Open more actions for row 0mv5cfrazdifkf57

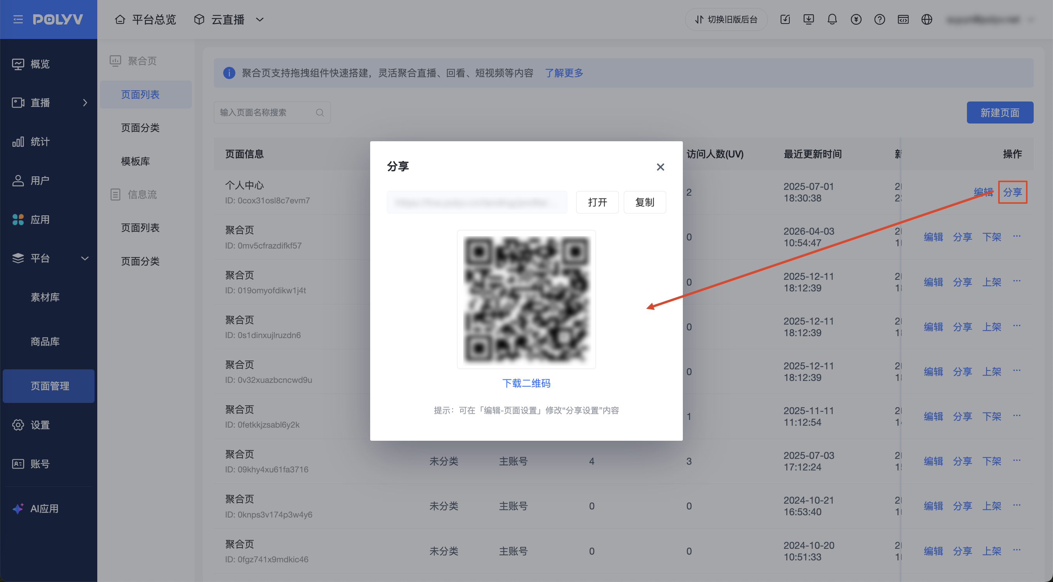(1017, 236)
